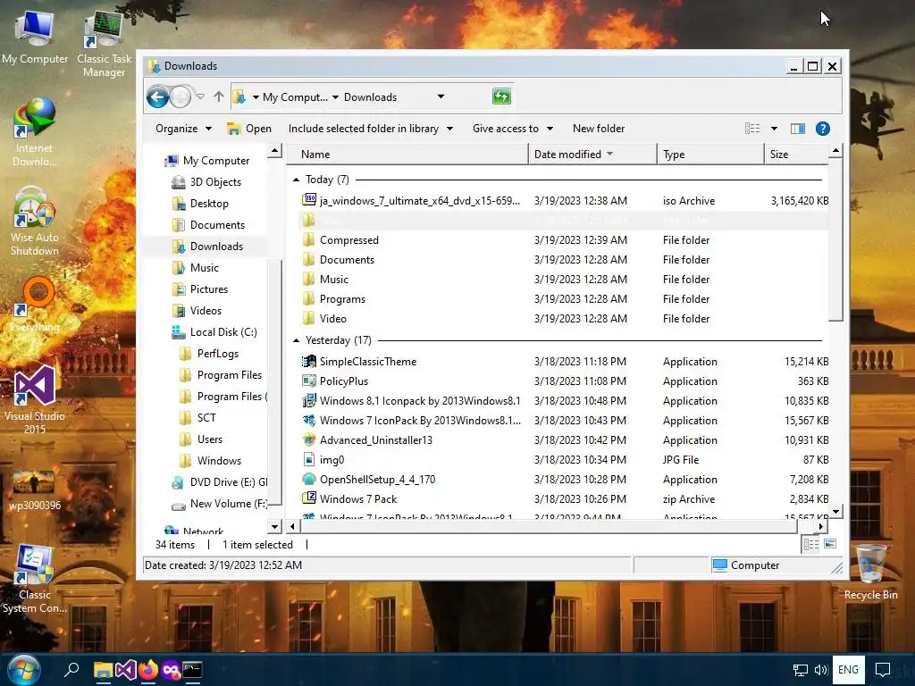Open My Computer desktop icon

click(x=35, y=38)
